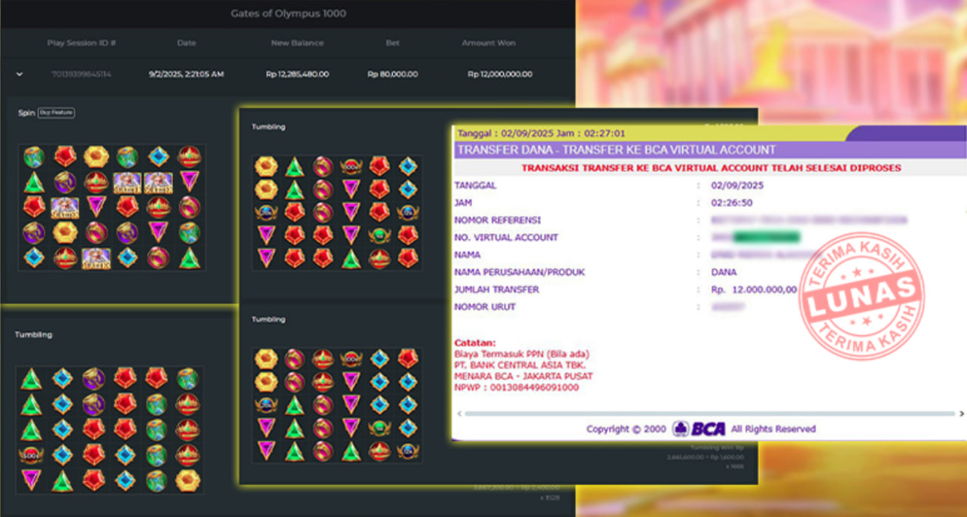The width and height of the screenshot is (967, 517).
Task: Select the bet value Rp 80,000.00
Action: point(393,74)
